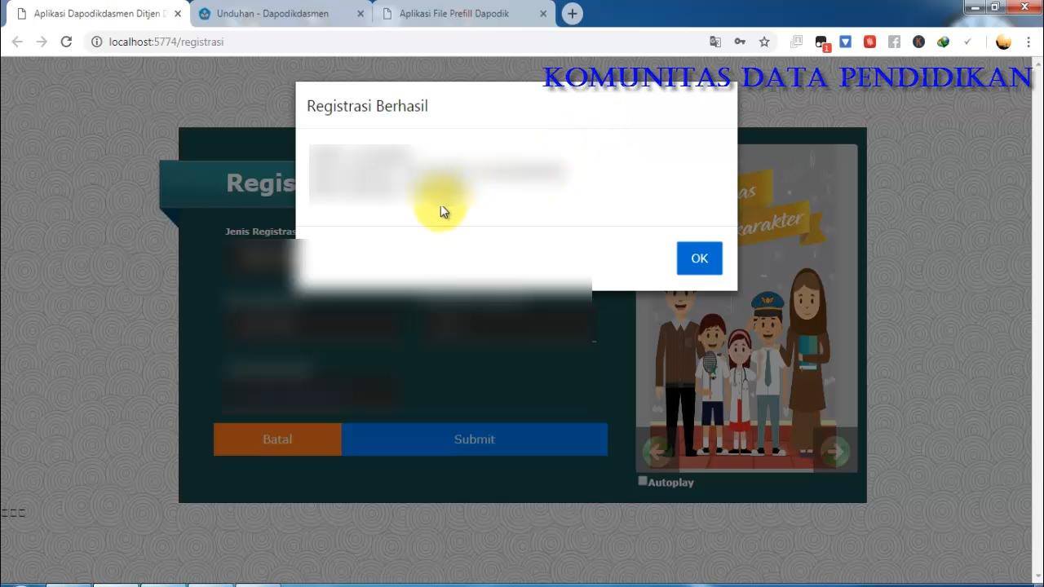This screenshot has height=587, width=1044.
Task: Click the browser profile avatar
Action: click(x=1004, y=42)
